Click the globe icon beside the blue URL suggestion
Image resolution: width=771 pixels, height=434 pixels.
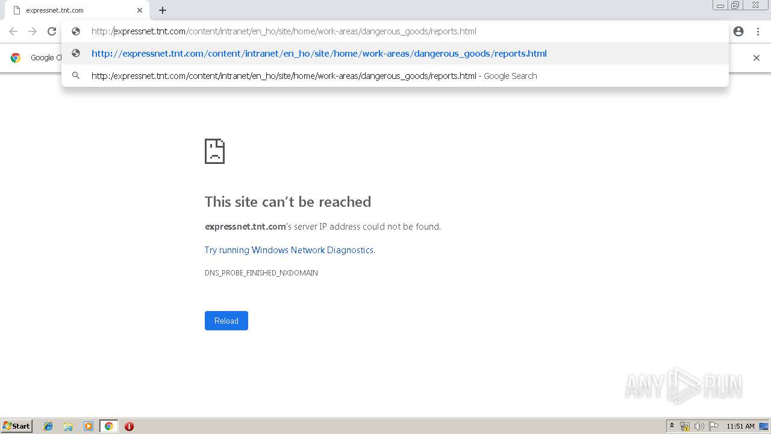click(x=76, y=53)
